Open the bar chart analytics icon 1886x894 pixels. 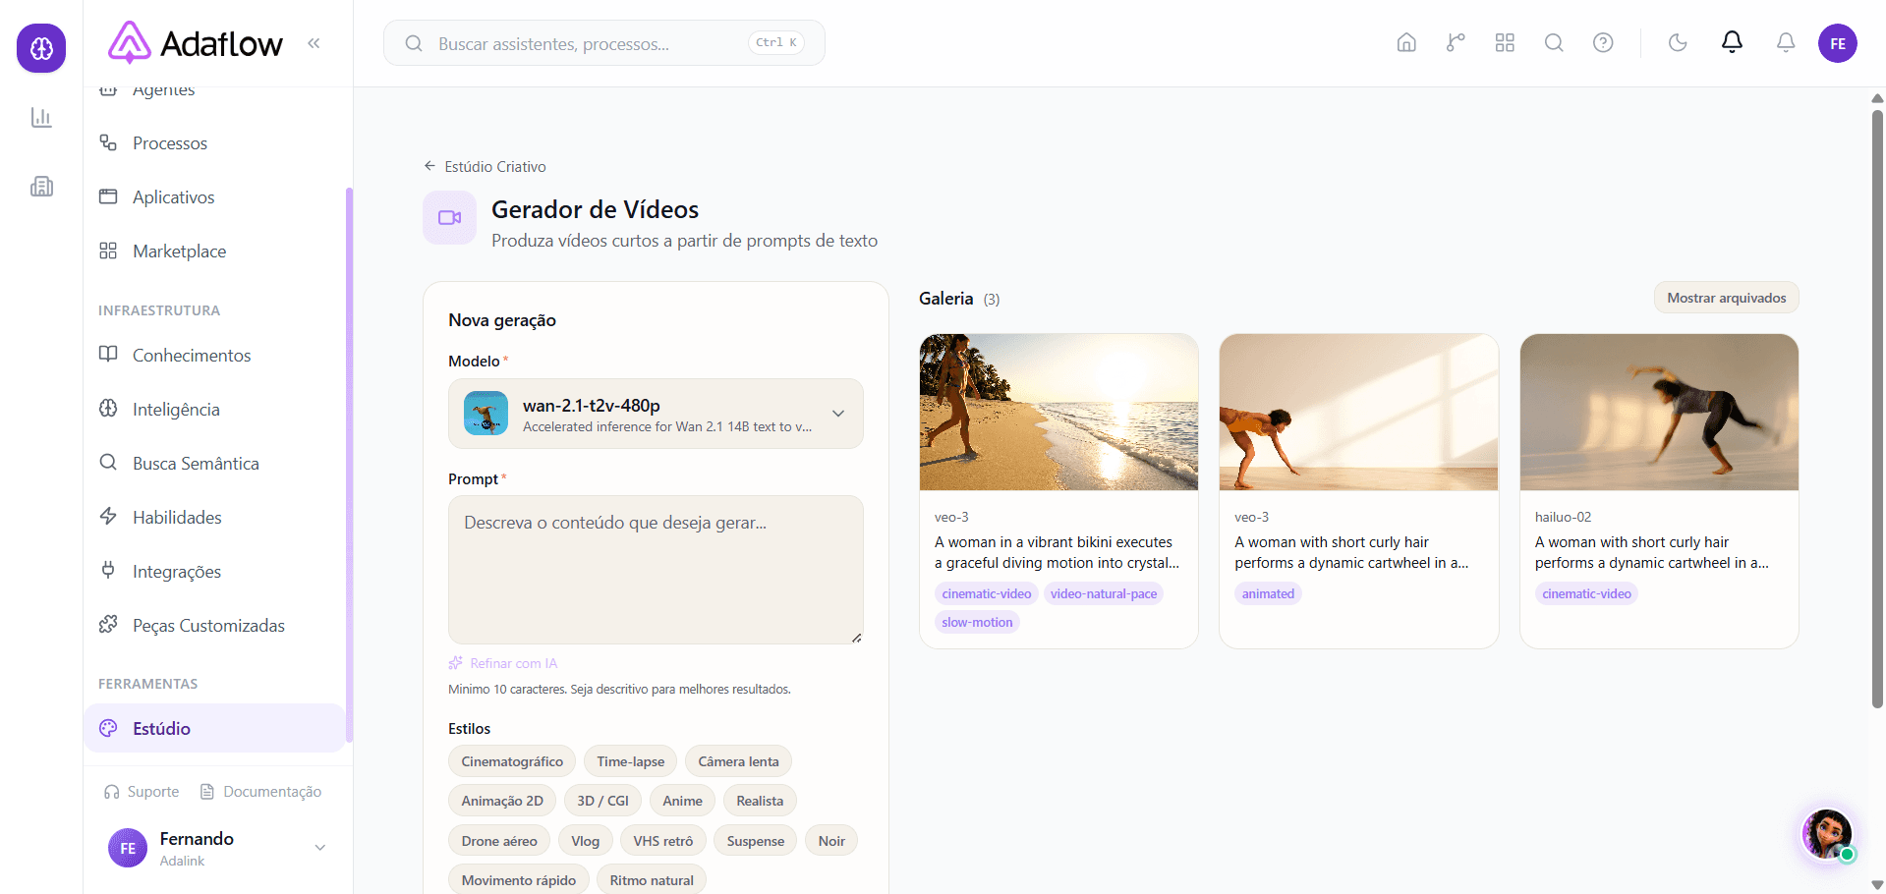(41, 118)
